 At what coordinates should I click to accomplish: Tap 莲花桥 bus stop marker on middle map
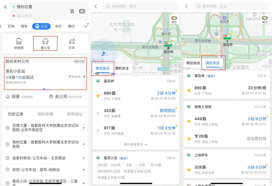168,44
